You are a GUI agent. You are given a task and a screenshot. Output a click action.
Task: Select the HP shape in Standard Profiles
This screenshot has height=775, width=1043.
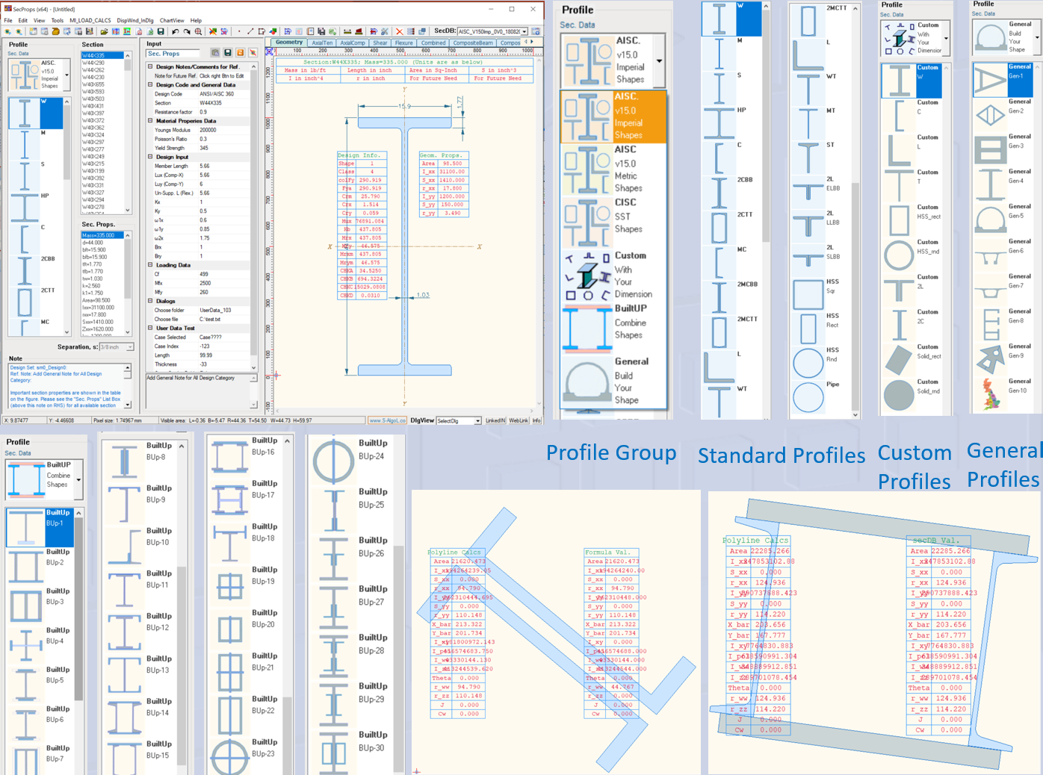click(x=719, y=123)
